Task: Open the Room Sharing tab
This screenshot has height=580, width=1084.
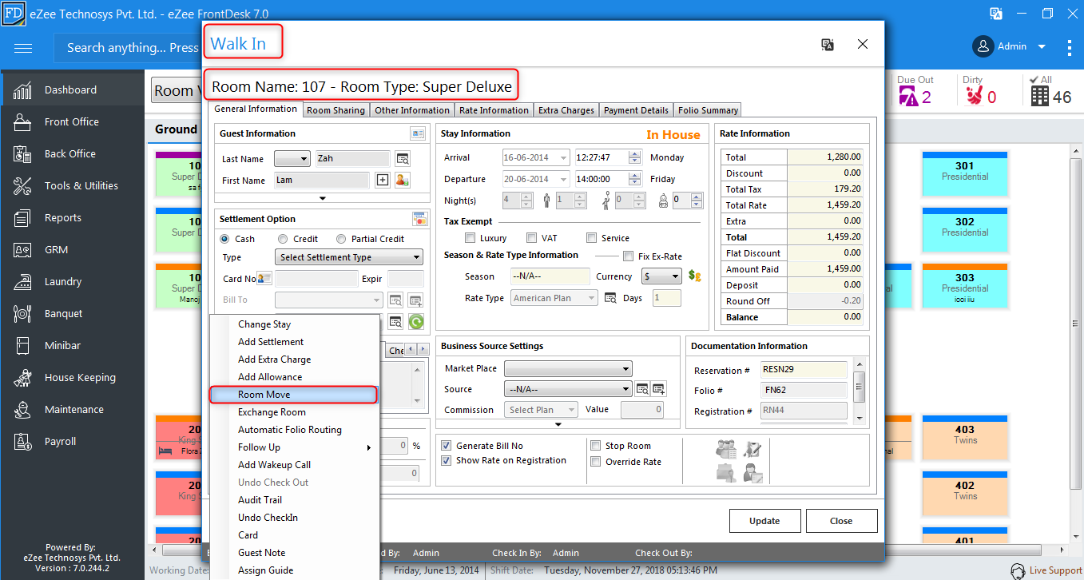Action: pyautogui.click(x=336, y=110)
